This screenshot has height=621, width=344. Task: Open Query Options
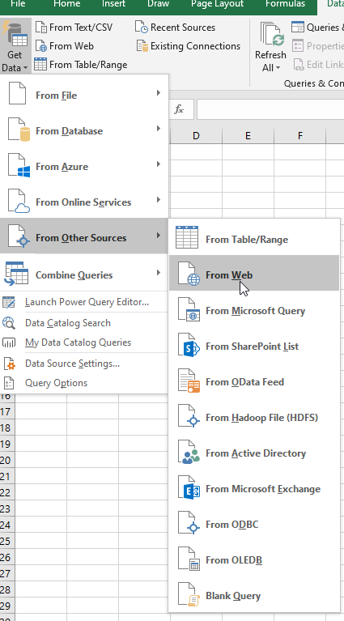click(84, 383)
